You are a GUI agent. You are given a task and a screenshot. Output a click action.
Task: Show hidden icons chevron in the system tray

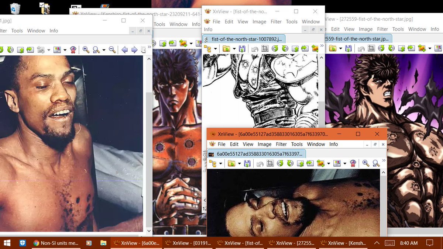pos(377,243)
